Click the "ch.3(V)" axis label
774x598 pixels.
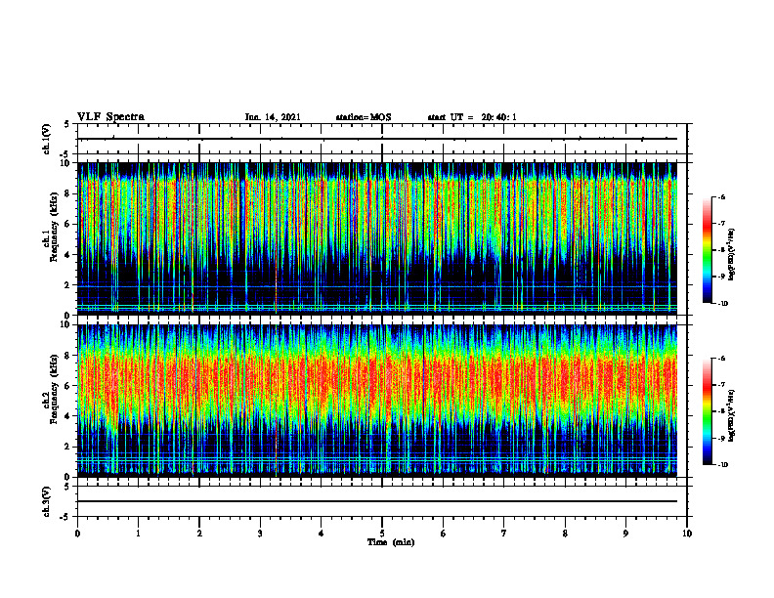[x=47, y=501]
